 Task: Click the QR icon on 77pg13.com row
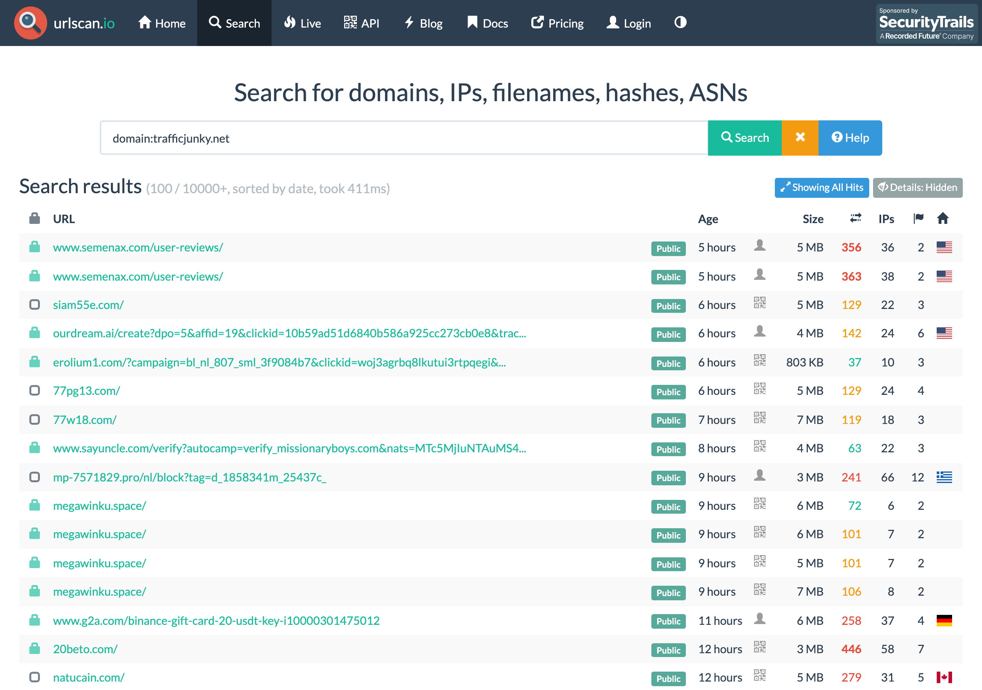click(760, 389)
